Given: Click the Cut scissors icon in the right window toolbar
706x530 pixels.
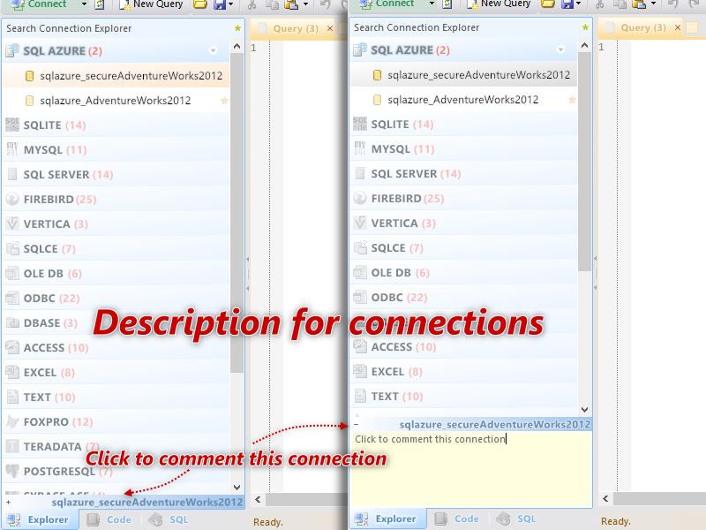Looking at the screenshot, I should click(599, 4).
